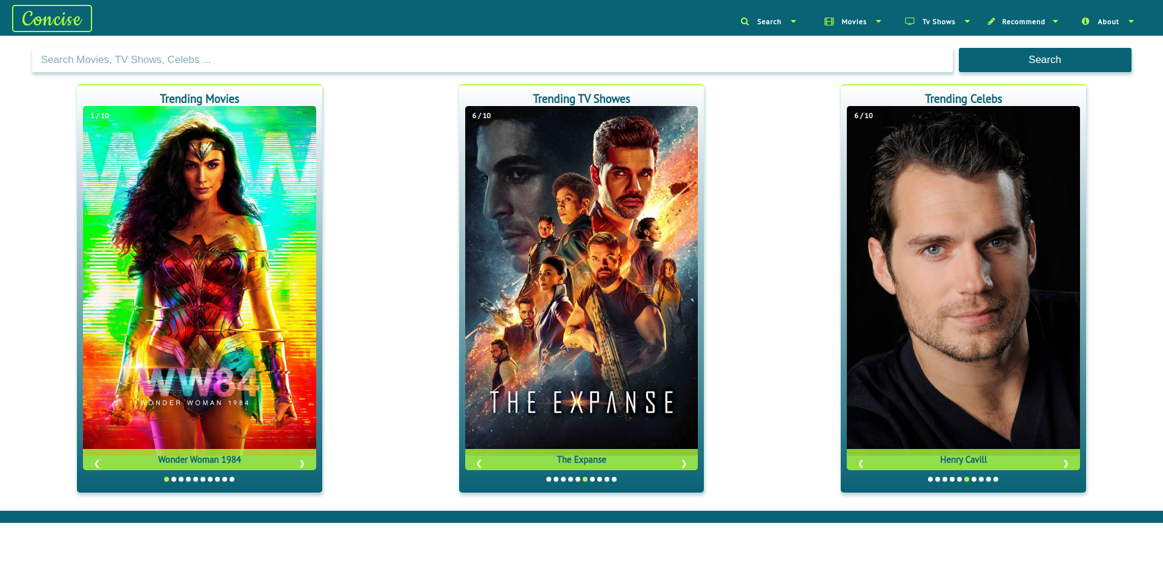Select last dot under Trending Celebs
Screen dimensions: 1163x575
(x=996, y=479)
